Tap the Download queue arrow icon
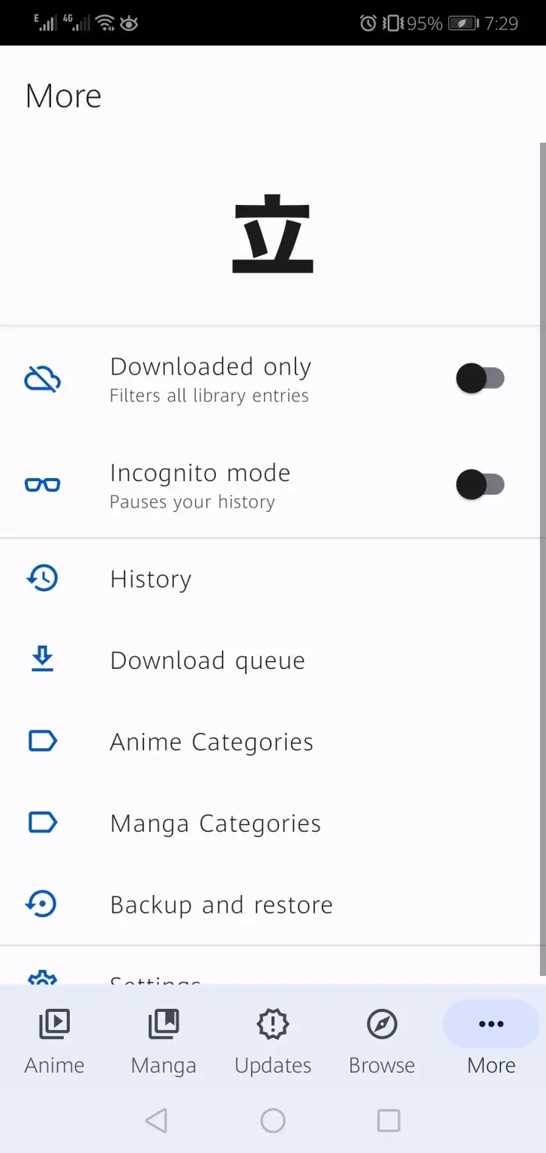 pos(42,660)
